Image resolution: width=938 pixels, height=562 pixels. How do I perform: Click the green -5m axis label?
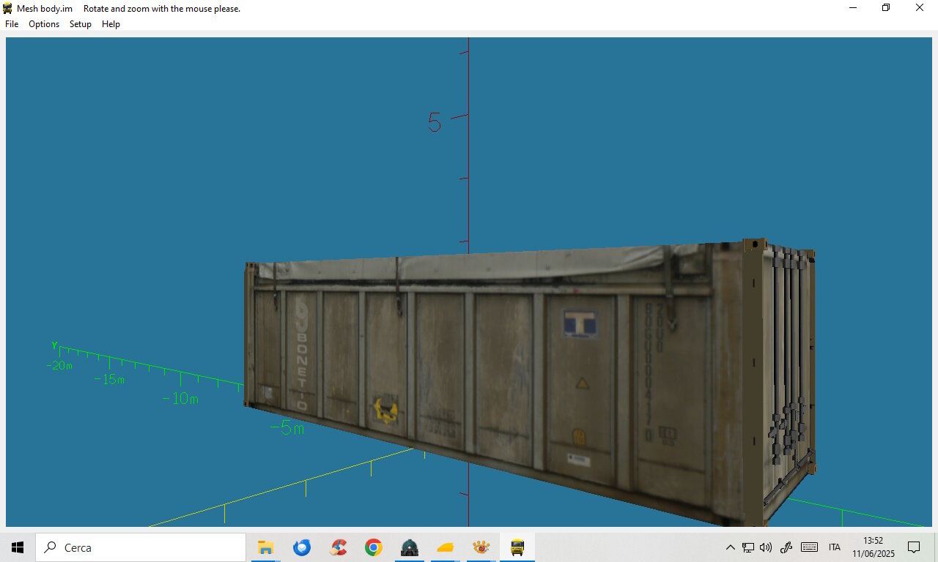point(287,429)
